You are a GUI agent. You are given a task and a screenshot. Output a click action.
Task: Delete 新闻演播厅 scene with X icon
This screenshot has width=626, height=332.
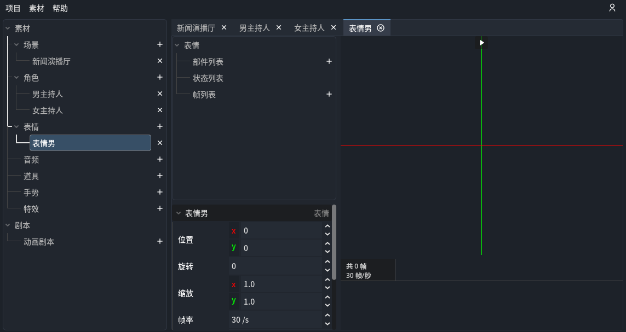(160, 61)
